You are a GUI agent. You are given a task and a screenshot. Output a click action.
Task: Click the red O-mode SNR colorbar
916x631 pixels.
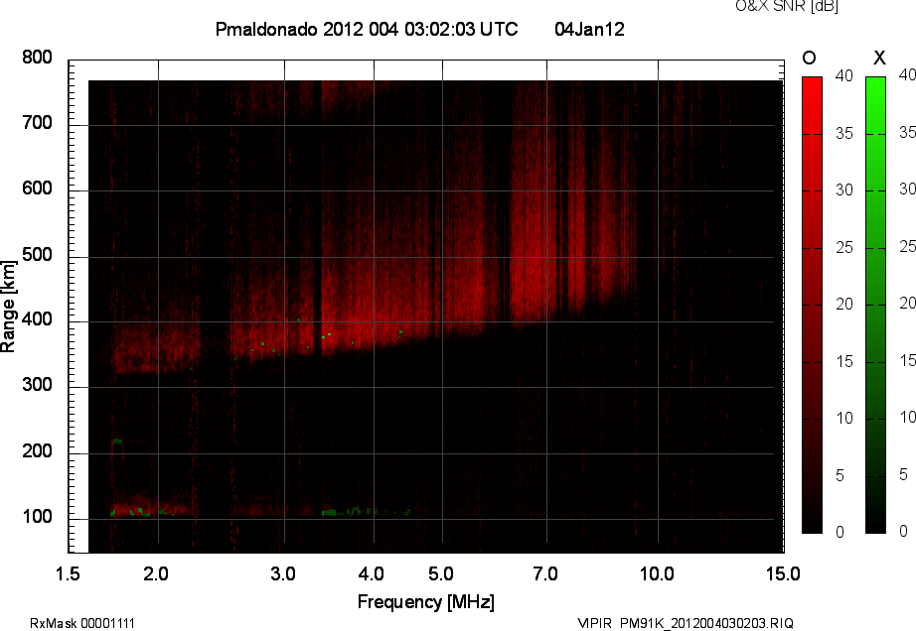tap(812, 305)
